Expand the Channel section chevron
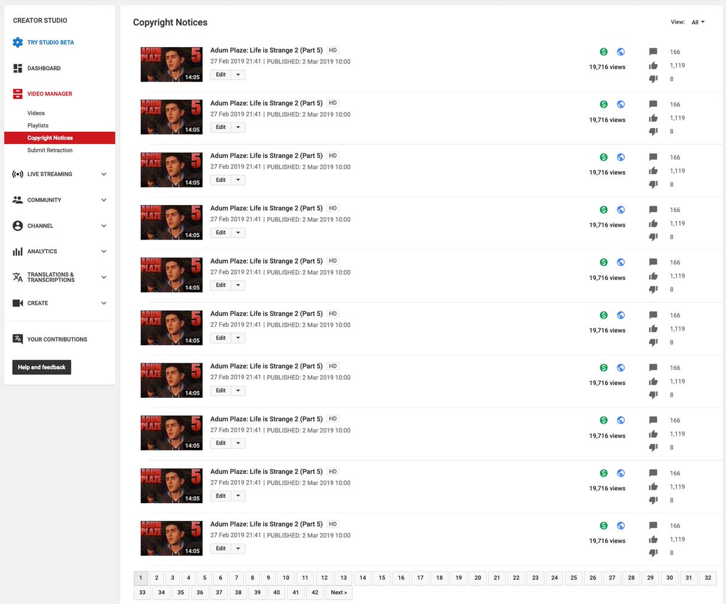This screenshot has width=726, height=604. [104, 226]
